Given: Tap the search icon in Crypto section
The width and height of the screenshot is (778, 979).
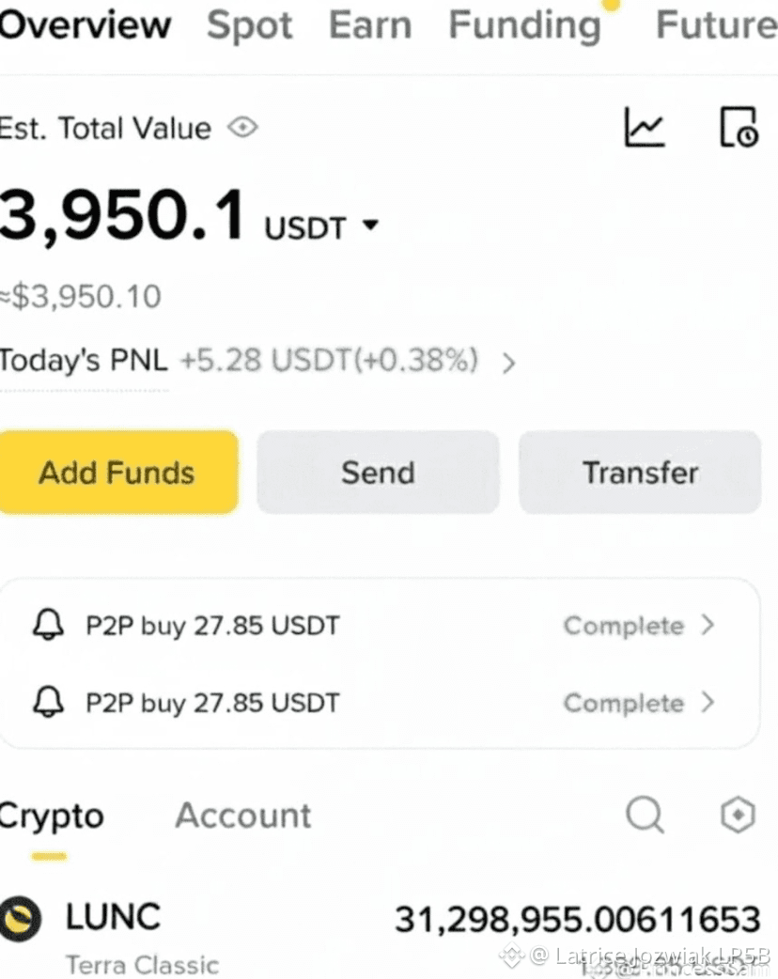Looking at the screenshot, I should point(645,816).
